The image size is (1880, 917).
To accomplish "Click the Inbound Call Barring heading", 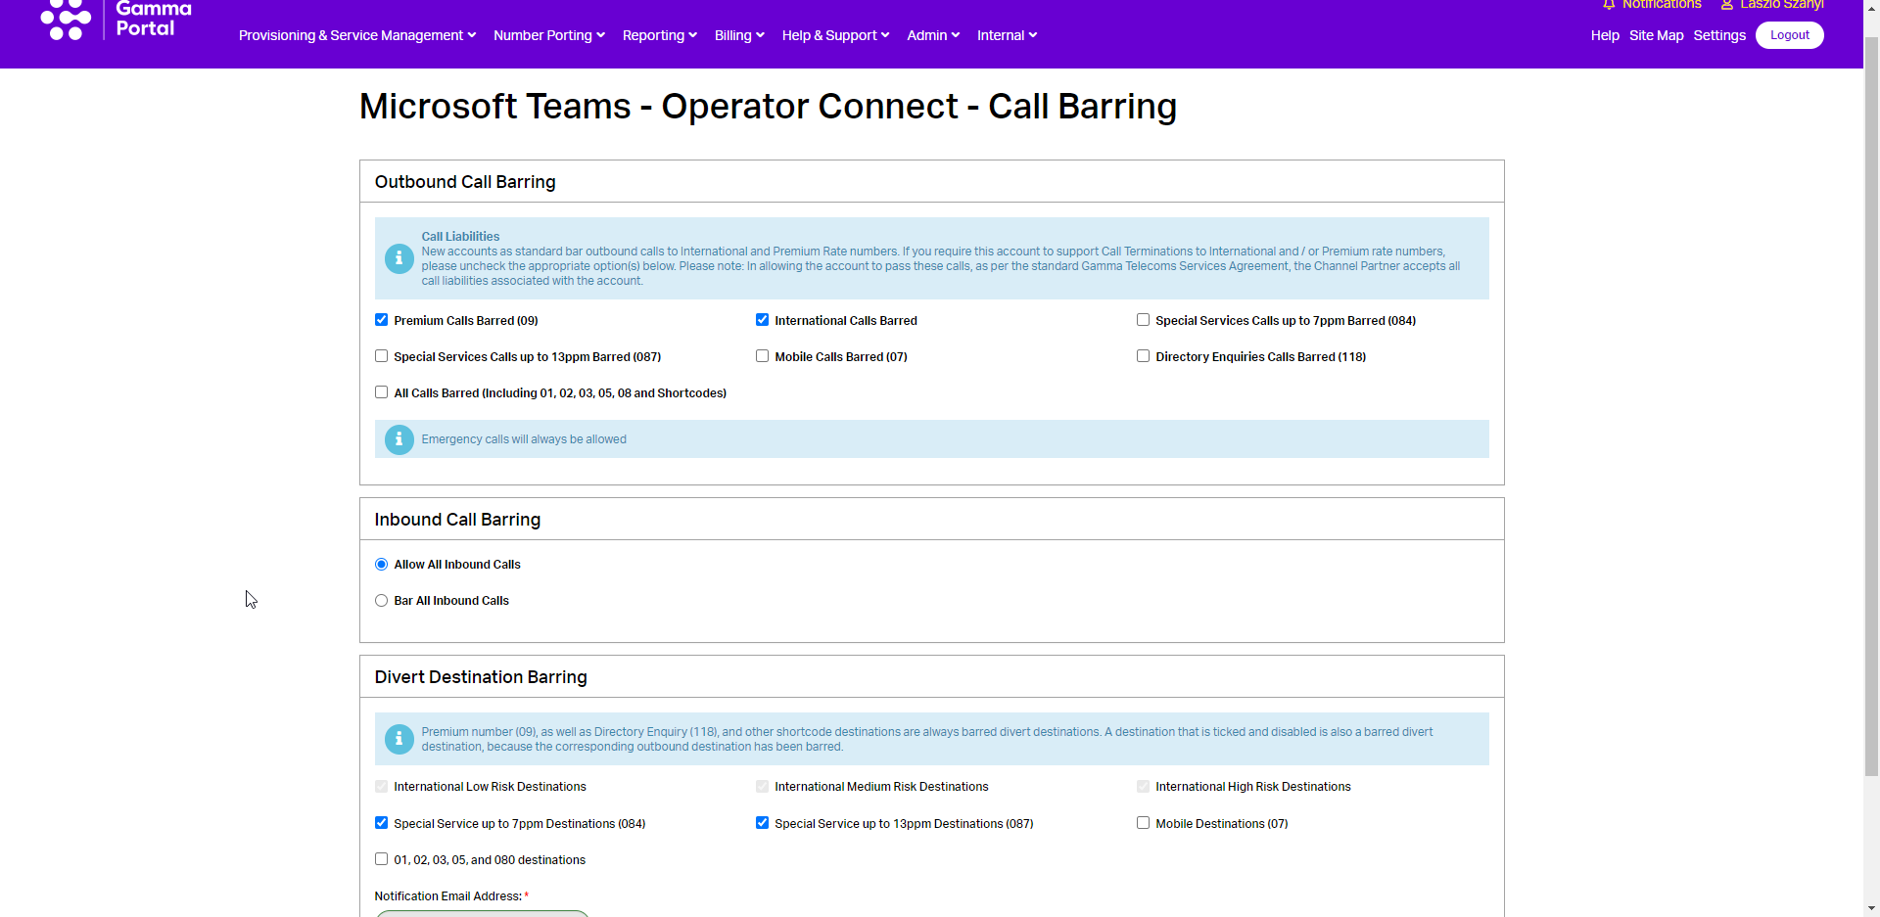I will 457,520.
